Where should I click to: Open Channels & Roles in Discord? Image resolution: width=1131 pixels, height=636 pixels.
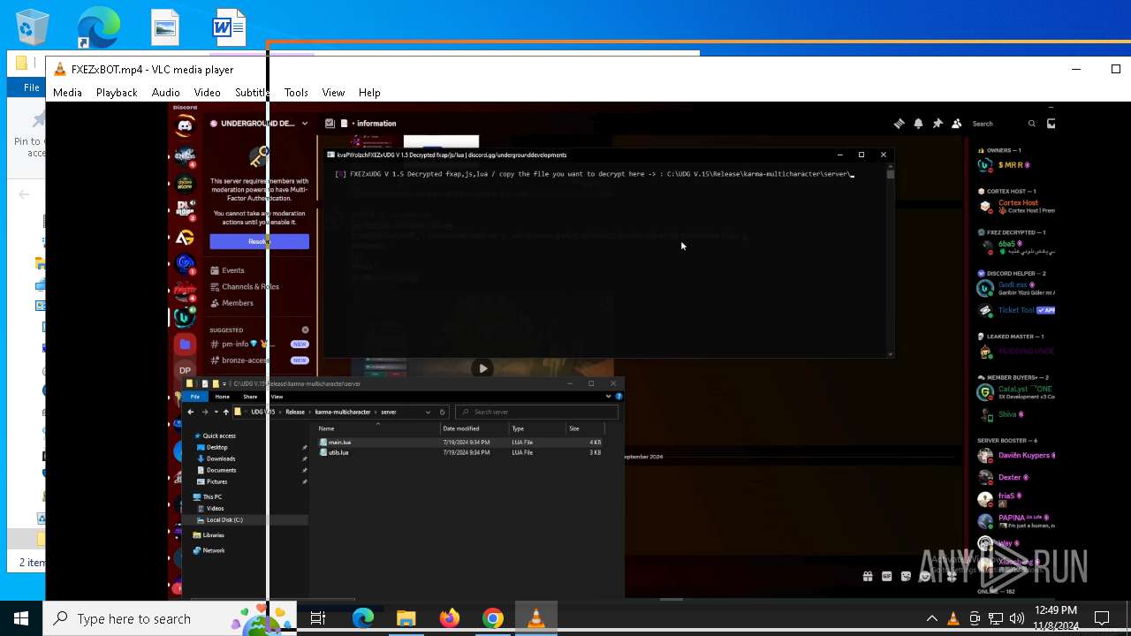pyautogui.click(x=250, y=286)
